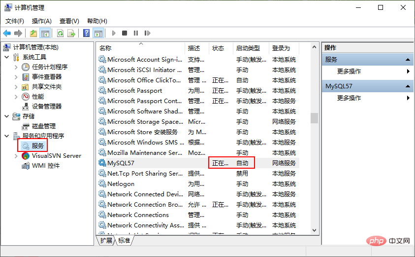Toggle the show/hide console tree icon
Screen dimensions: 415x257
click(x=45, y=33)
